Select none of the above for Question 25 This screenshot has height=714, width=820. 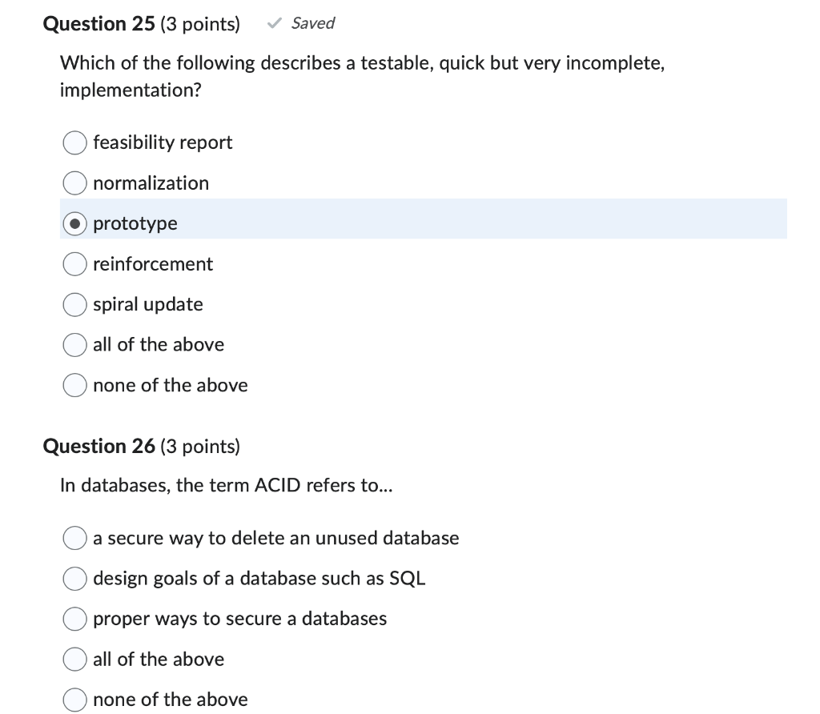[74, 385]
